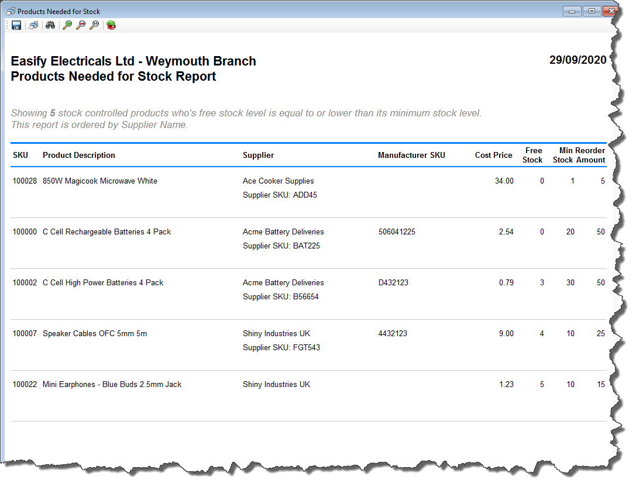The width and height of the screenshot is (636, 487).
Task: Close the Products Needed for Stock window
Action: point(611,11)
